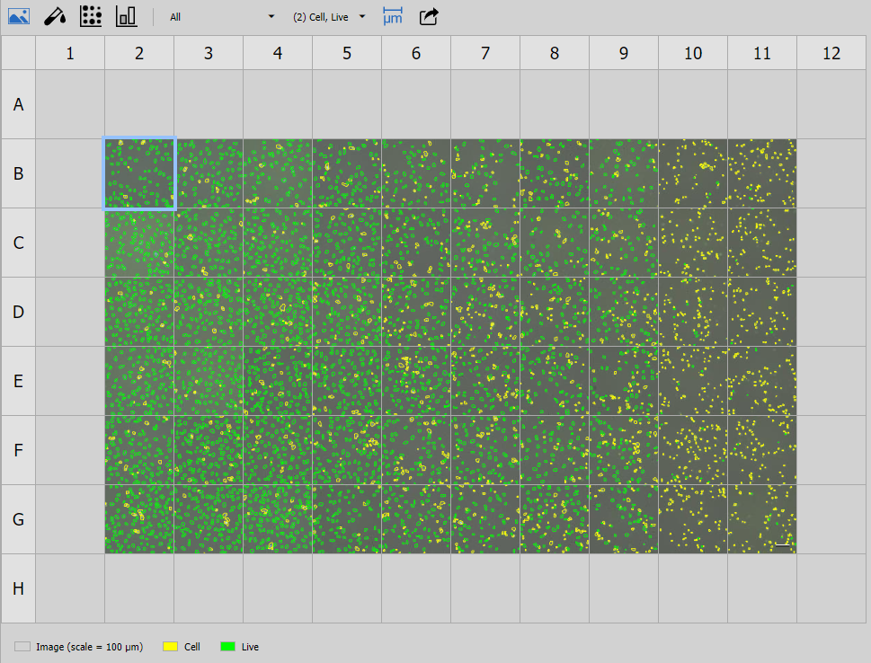Select empty well H12
Viewport: 871px width, 663px height.
click(x=831, y=588)
